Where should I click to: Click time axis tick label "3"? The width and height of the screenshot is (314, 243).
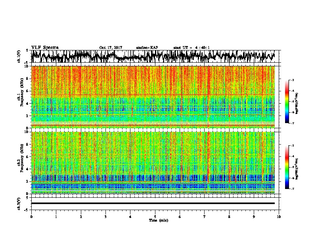(x=105, y=217)
